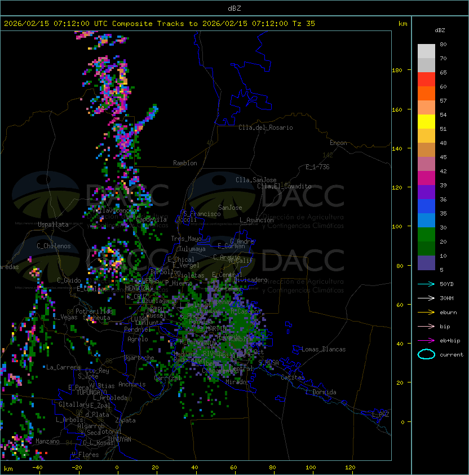Click the 'Tz 35' header value

[304, 24]
